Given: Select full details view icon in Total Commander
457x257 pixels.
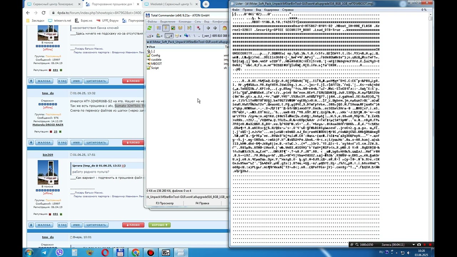Looking at the screenshot, I should pos(166,28).
